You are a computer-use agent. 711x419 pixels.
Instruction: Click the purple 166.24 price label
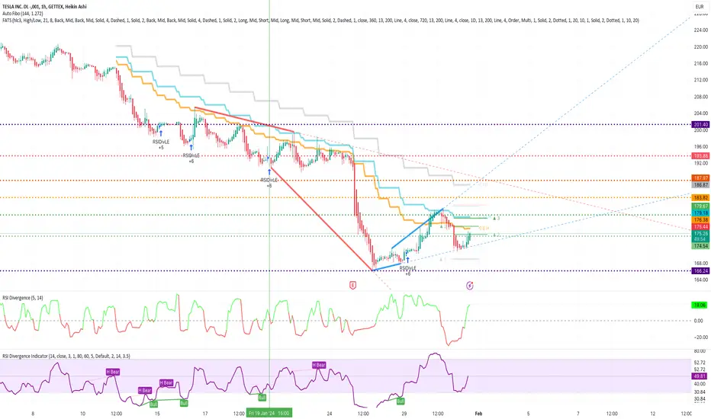[700, 271]
